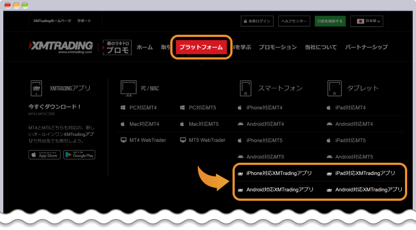The width and height of the screenshot is (416, 230).
Task: Open Mac対応MT5 link
Action: pos(204,124)
